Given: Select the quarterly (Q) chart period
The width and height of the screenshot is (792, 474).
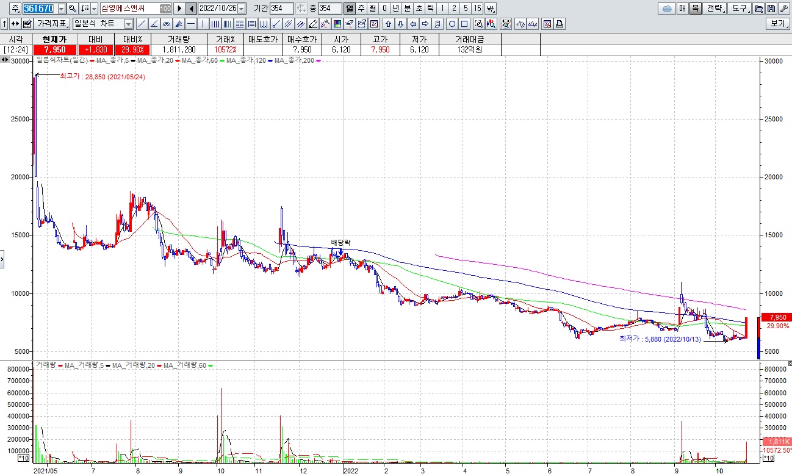Looking at the screenshot, I should pos(384,9).
